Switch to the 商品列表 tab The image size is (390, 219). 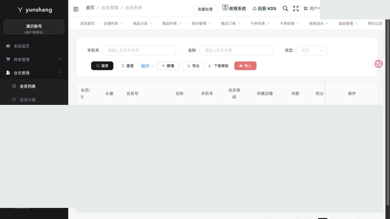pos(170,24)
